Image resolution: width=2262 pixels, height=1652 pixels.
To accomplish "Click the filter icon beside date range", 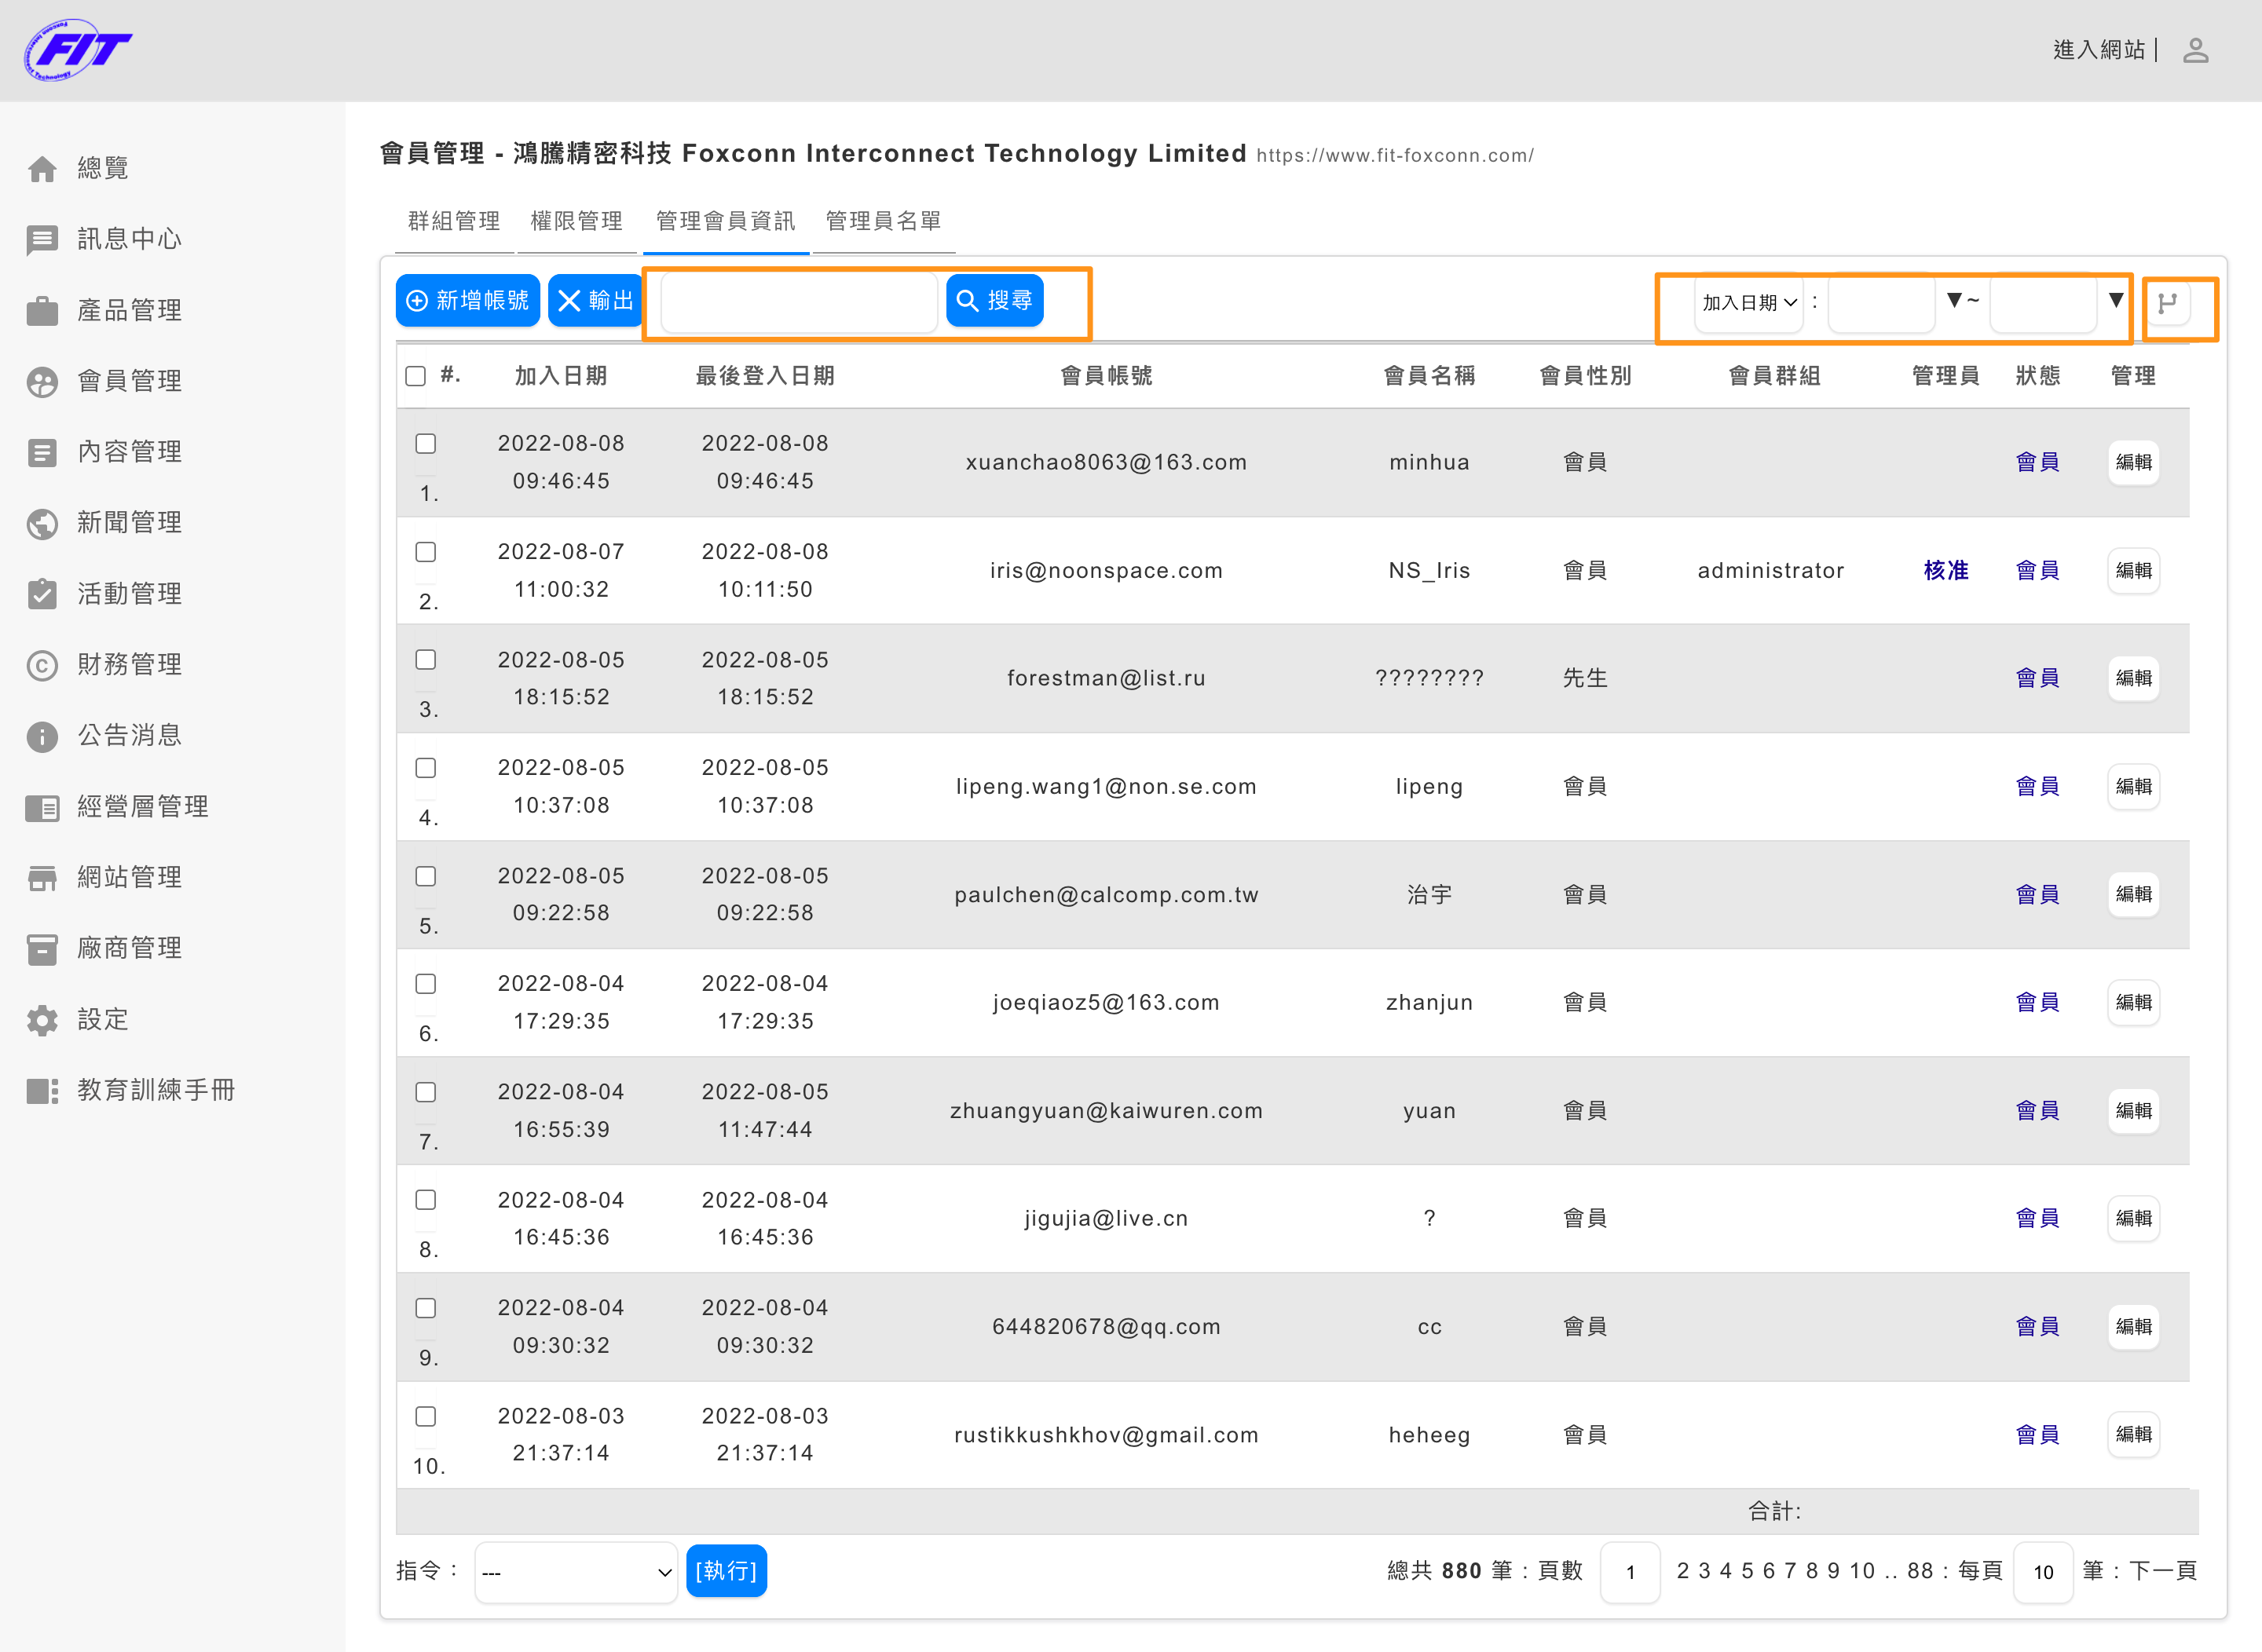I will (x=2168, y=303).
